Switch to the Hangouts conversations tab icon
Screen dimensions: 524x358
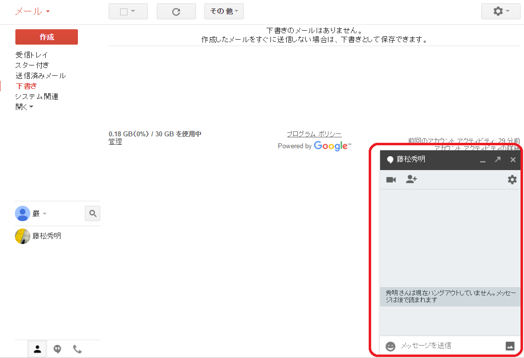point(58,349)
